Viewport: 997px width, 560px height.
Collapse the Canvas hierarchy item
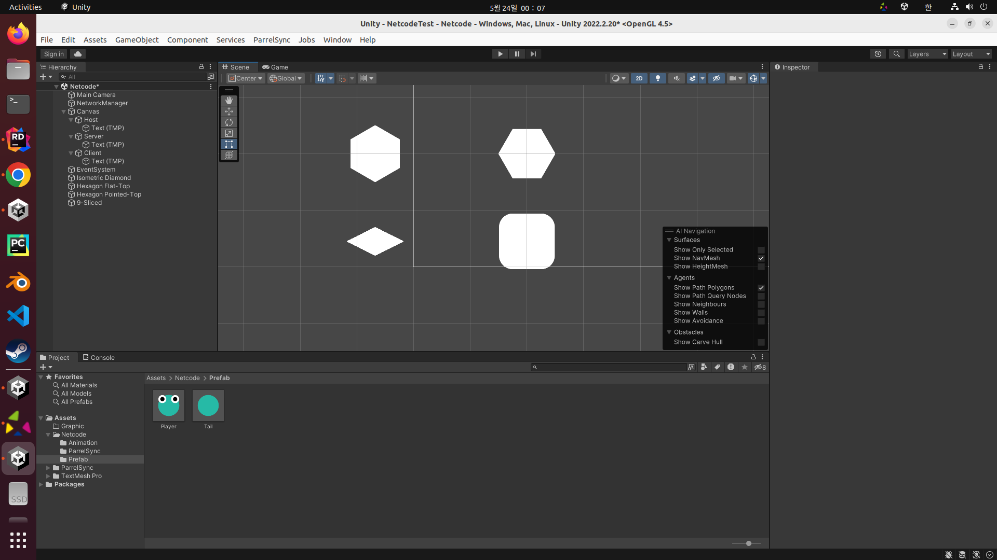point(64,111)
